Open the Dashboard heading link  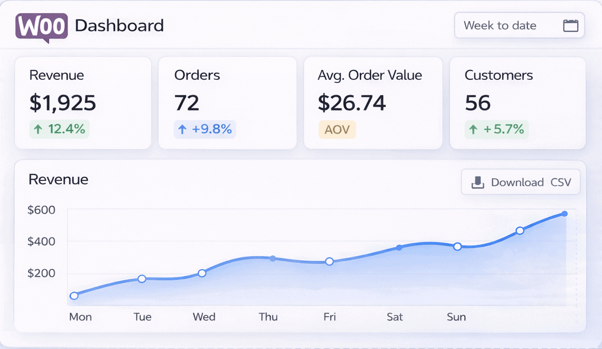click(x=118, y=26)
